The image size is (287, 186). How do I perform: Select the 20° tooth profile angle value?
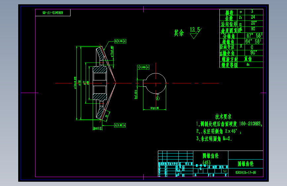click(x=254, y=23)
